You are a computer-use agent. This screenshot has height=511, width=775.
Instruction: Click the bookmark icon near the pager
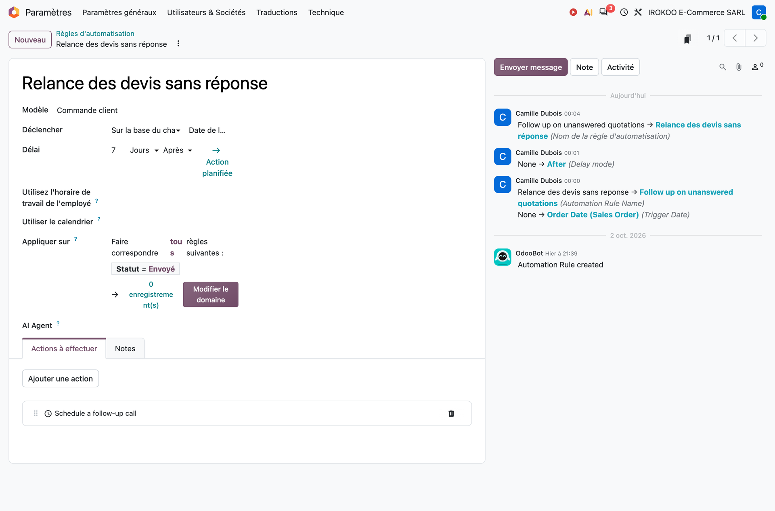(687, 39)
